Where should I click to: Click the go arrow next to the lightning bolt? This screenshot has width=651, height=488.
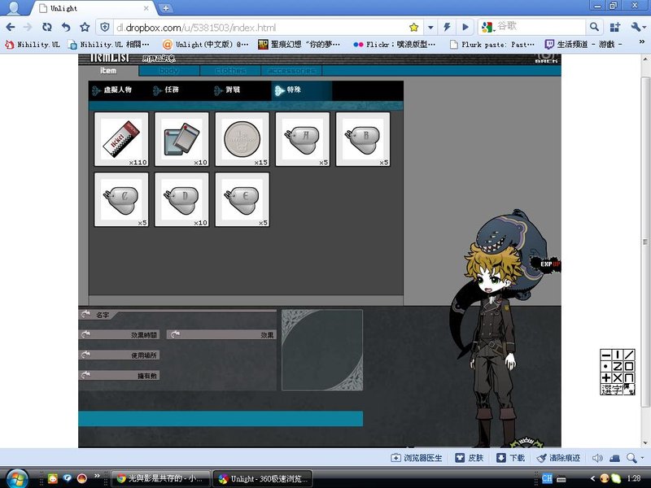click(465, 28)
